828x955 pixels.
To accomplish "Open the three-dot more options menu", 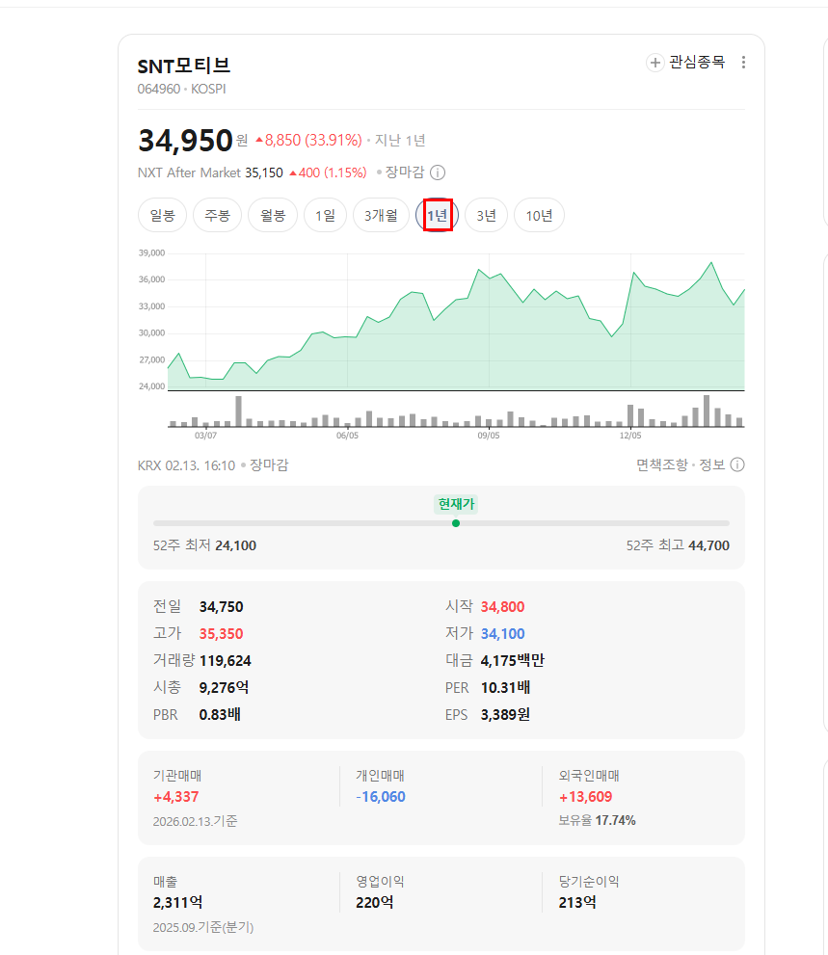I will [743, 62].
